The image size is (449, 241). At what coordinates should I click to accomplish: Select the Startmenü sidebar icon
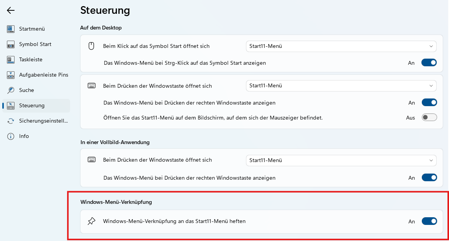[11, 29]
